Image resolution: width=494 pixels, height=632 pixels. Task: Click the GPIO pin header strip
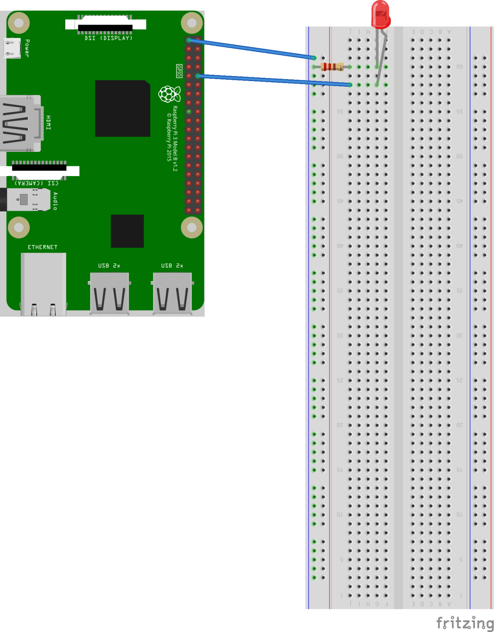193,125
